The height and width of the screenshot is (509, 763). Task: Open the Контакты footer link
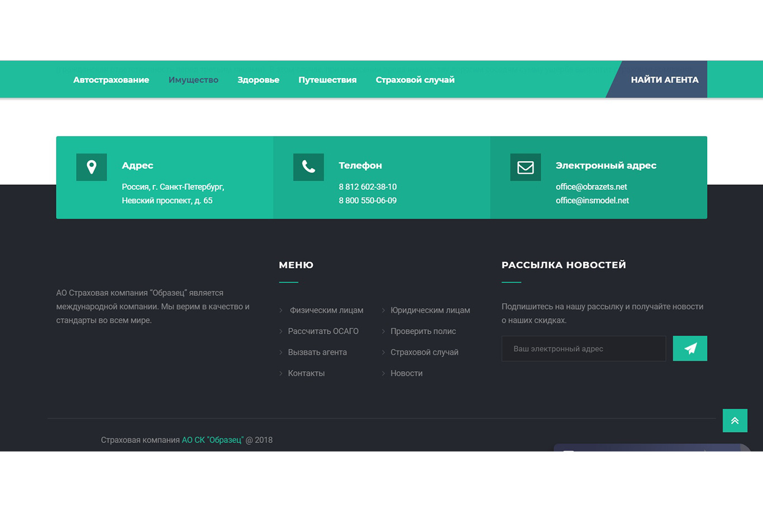[x=306, y=373]
